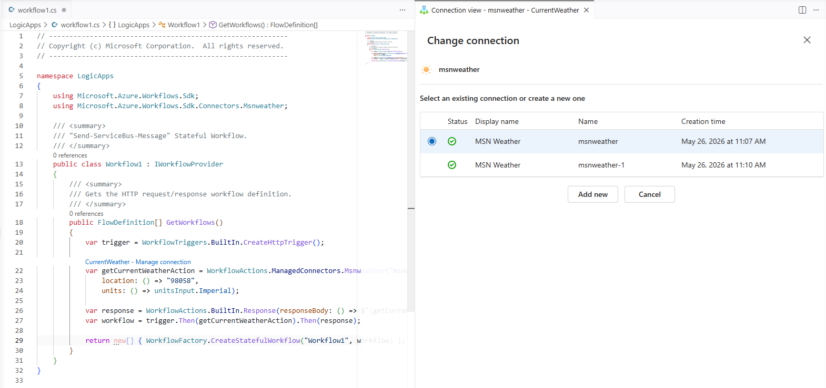Click the msnweather heading text

459,69
